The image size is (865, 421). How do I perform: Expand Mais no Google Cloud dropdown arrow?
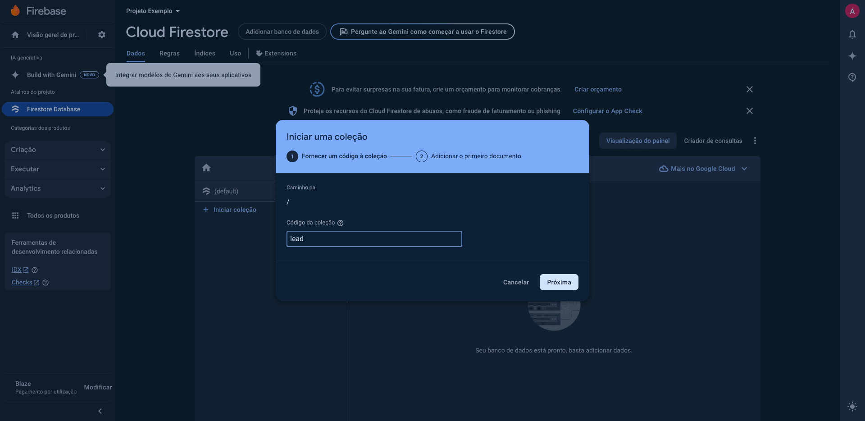click(744, 169)
